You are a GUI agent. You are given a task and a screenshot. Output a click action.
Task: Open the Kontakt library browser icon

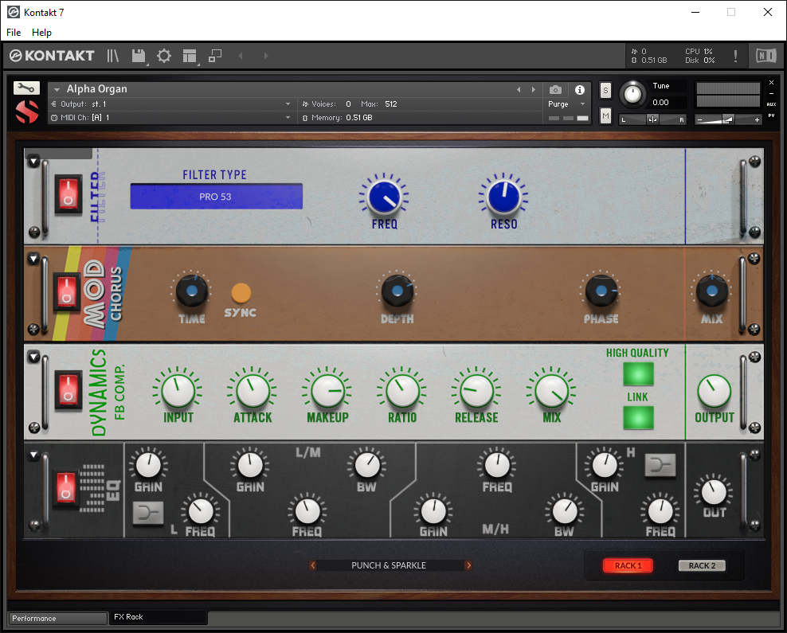tap(112, 56)
